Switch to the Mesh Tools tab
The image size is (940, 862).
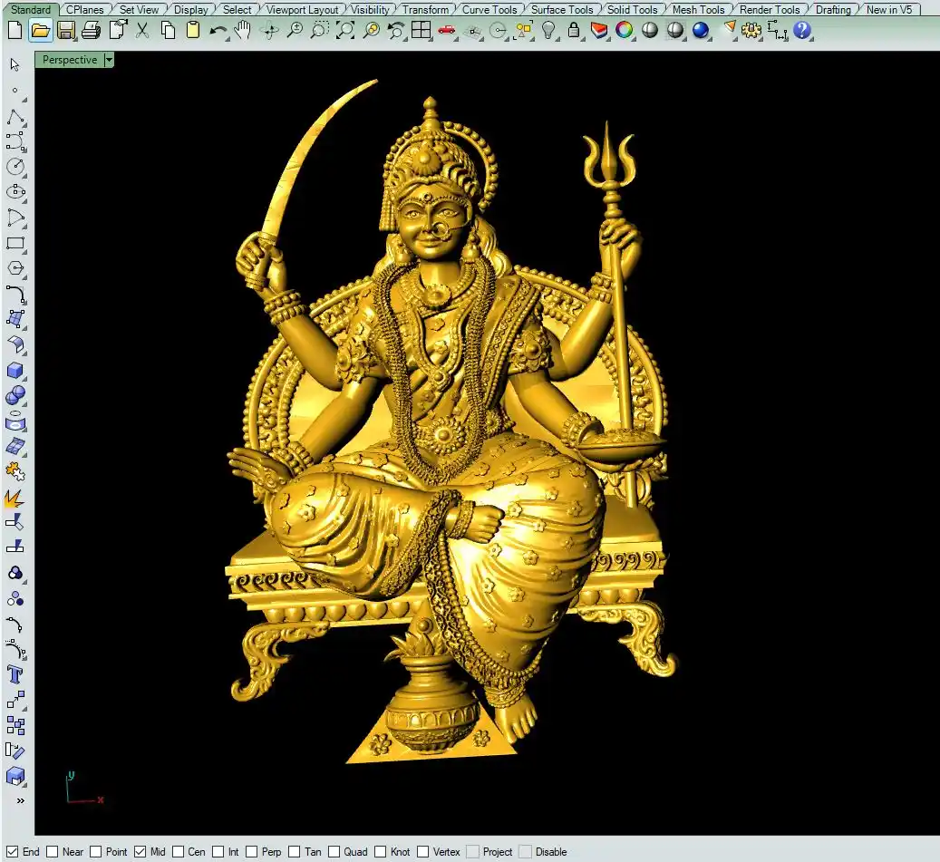click(x=698, y=10)
